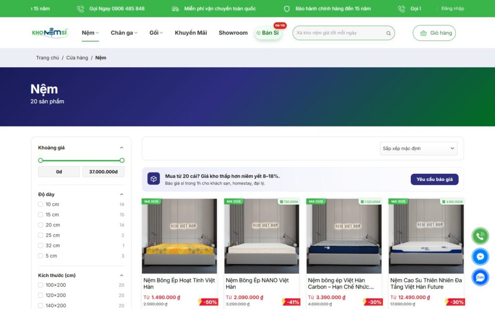The width and height of the screenshot is (495, 309).
Task: Open the Giỏ hàng cart button
Action: click(x=434, y=33)
